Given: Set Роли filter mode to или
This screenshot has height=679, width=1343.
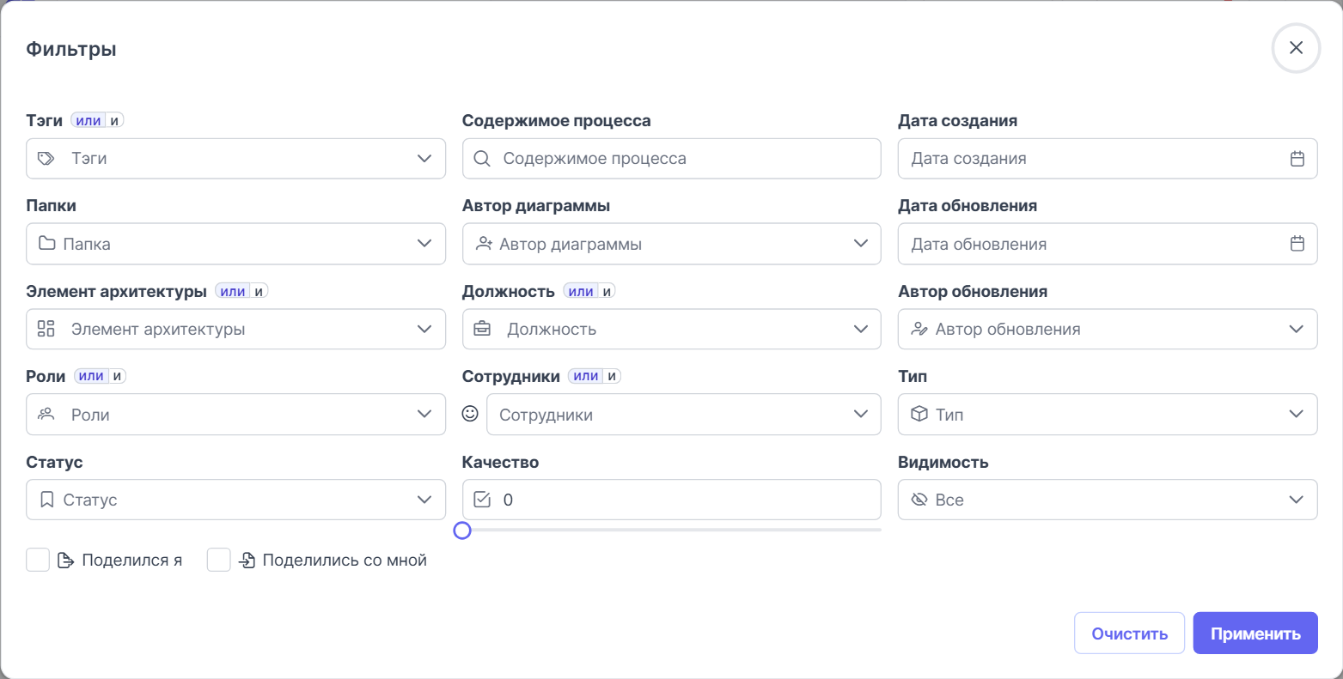Looking at the screenshot, I should pyautogui.click(x=91, y=377).
